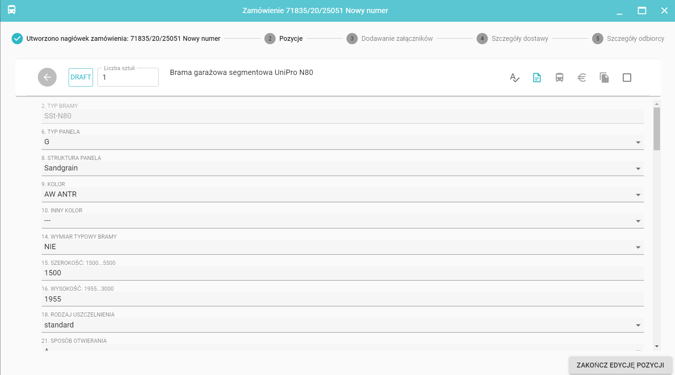Toggle the empty square checkbox in toolbar
675x375 pixels.
pyautogui.click(x=627, y=78)
